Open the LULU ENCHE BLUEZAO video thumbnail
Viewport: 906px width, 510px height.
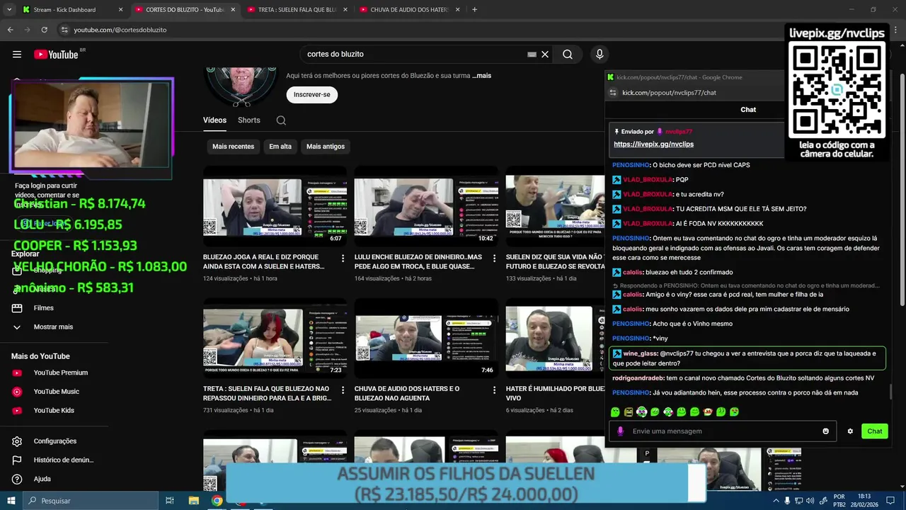point(426,208)
